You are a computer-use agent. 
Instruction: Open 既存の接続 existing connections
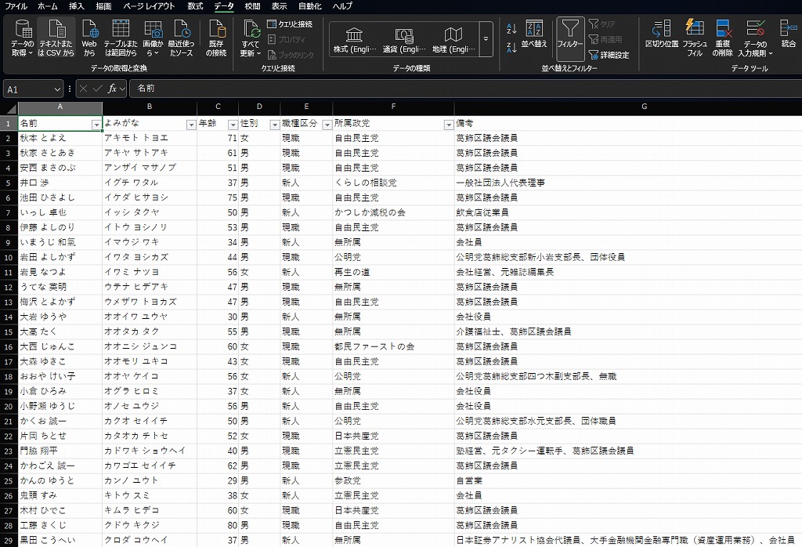point(216,39)
